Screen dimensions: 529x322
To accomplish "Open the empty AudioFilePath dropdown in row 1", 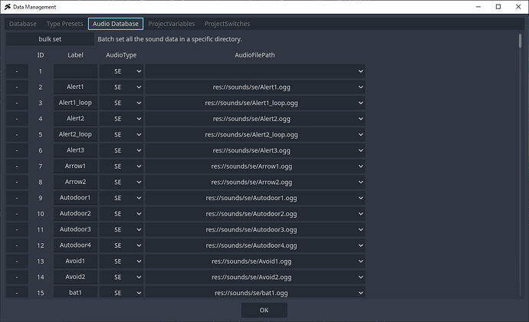I will pyautogui.click(x=255, y=71).
